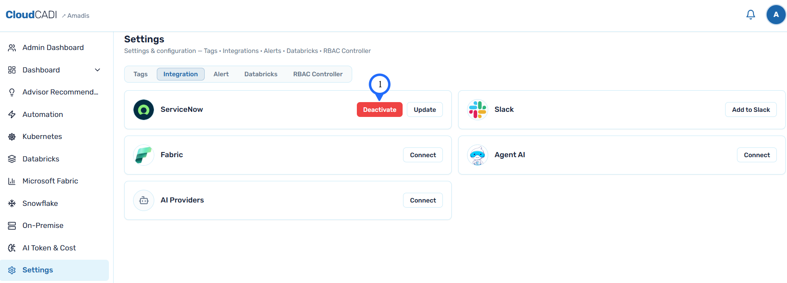Click the Databricks layers icon

[x=12, y=159]
